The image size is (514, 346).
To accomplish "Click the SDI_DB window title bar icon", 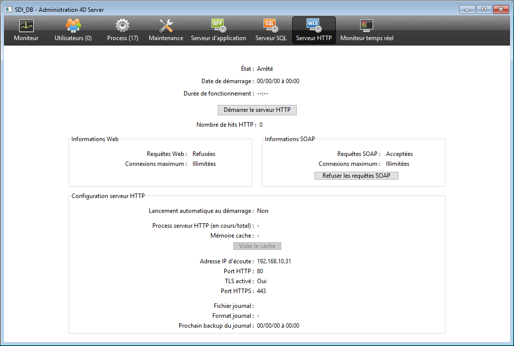I will point(8,9).
